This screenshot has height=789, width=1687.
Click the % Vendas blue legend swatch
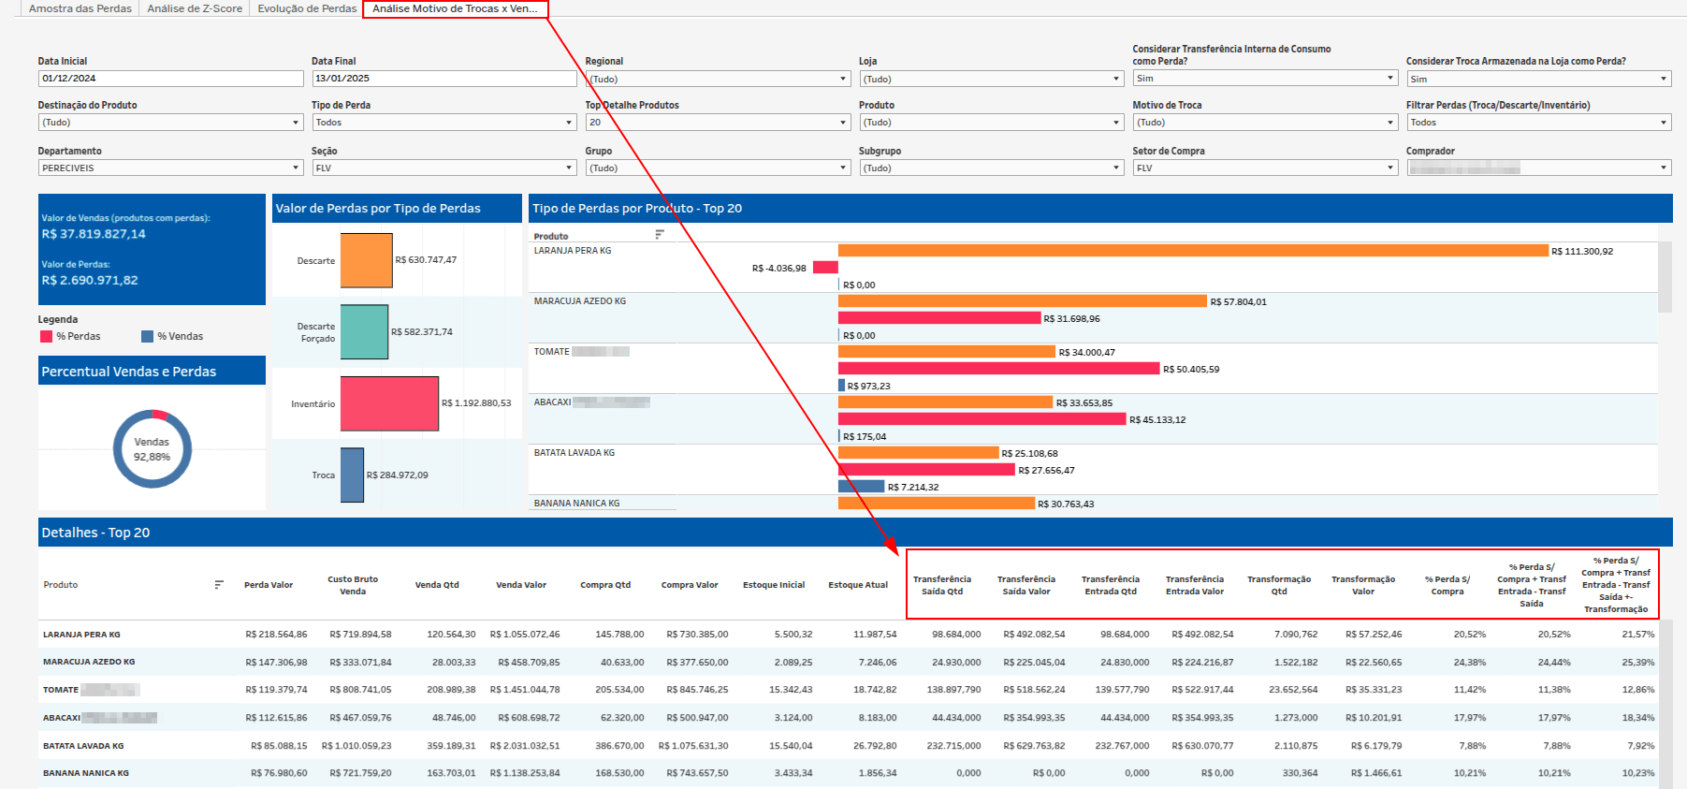pos(147,336)
